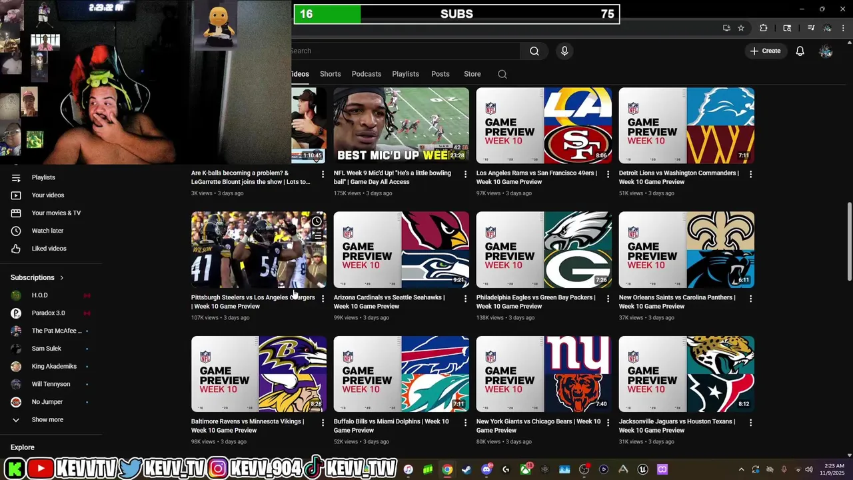Open options menu for Jaguars vs Texans video

point(750,423)
